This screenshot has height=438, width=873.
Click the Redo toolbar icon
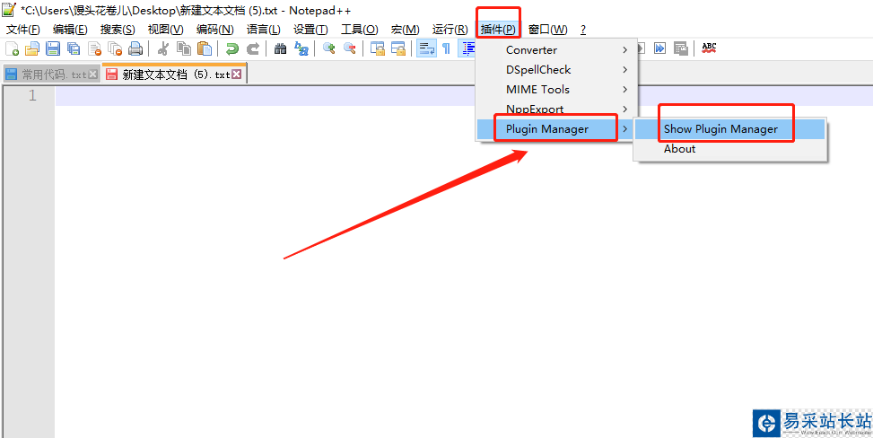[x=253, y=49]
